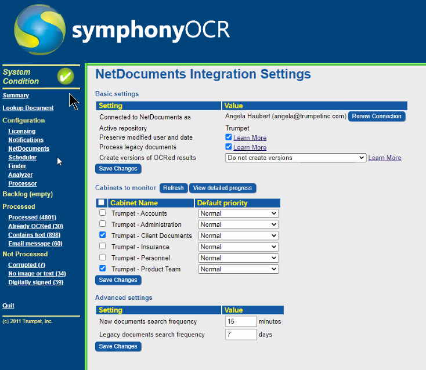The height and width of the screenshot is (370, 426).
Task: Click the New documents search frequency field
Action: 241,321
